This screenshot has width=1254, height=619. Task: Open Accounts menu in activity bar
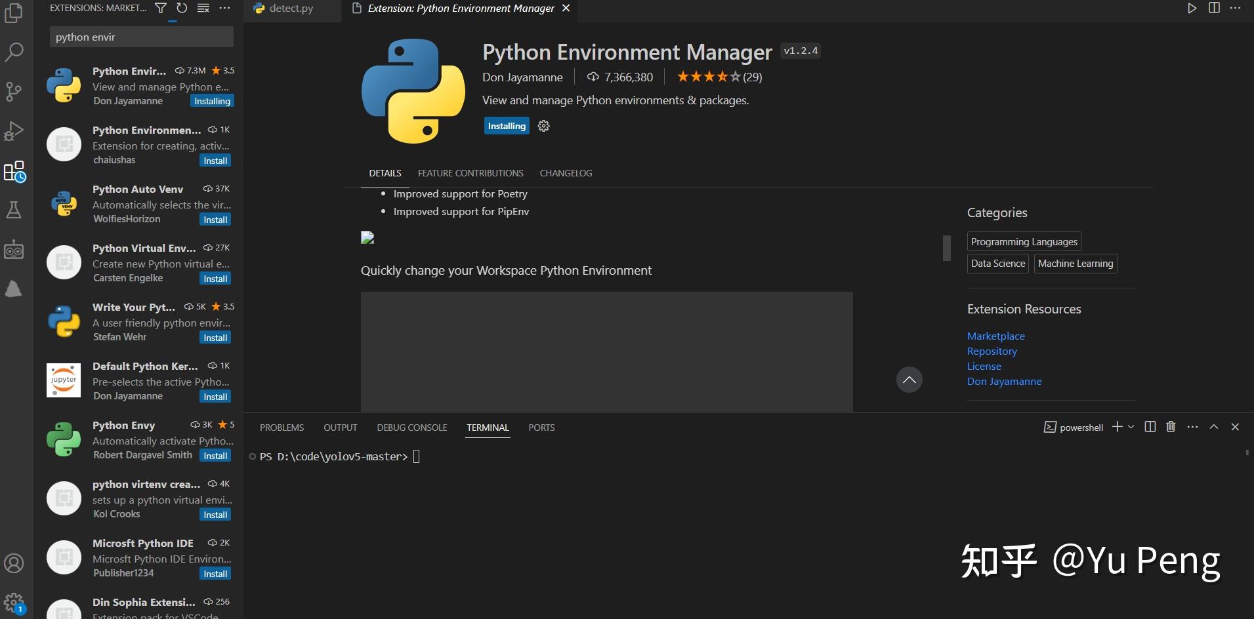point(14,563)
